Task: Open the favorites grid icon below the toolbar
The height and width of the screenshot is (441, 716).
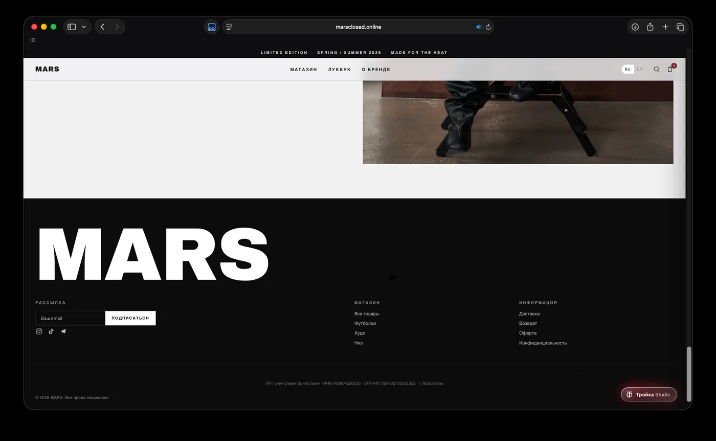Action: coord(33,40)
